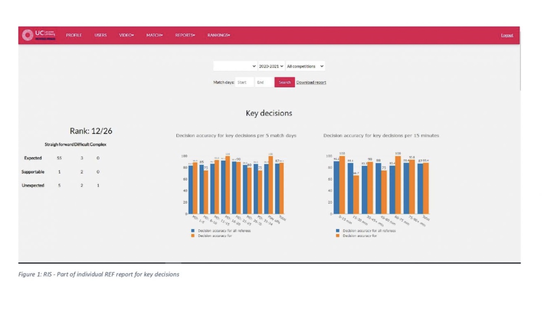Click the Supportable row label

click(x=33, y=172)
